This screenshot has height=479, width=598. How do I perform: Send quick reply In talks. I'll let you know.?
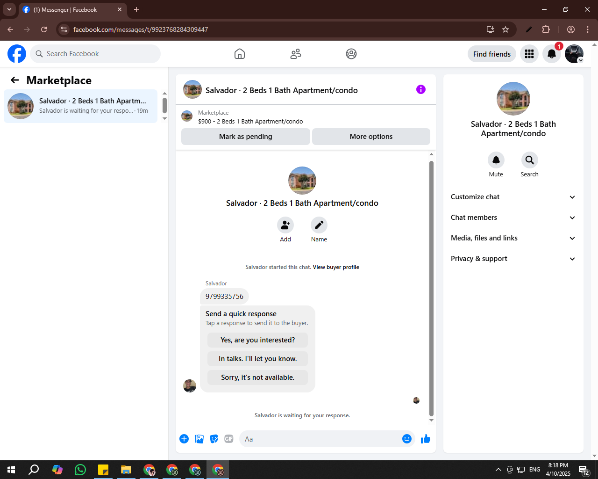click(258, 359)
